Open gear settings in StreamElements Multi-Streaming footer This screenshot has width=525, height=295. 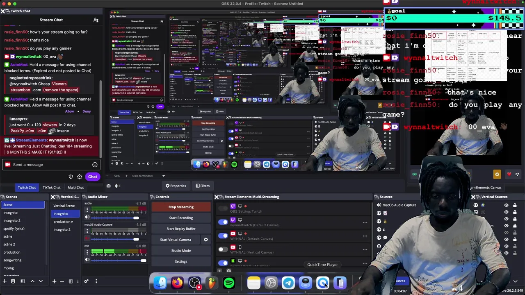[229, 271]
